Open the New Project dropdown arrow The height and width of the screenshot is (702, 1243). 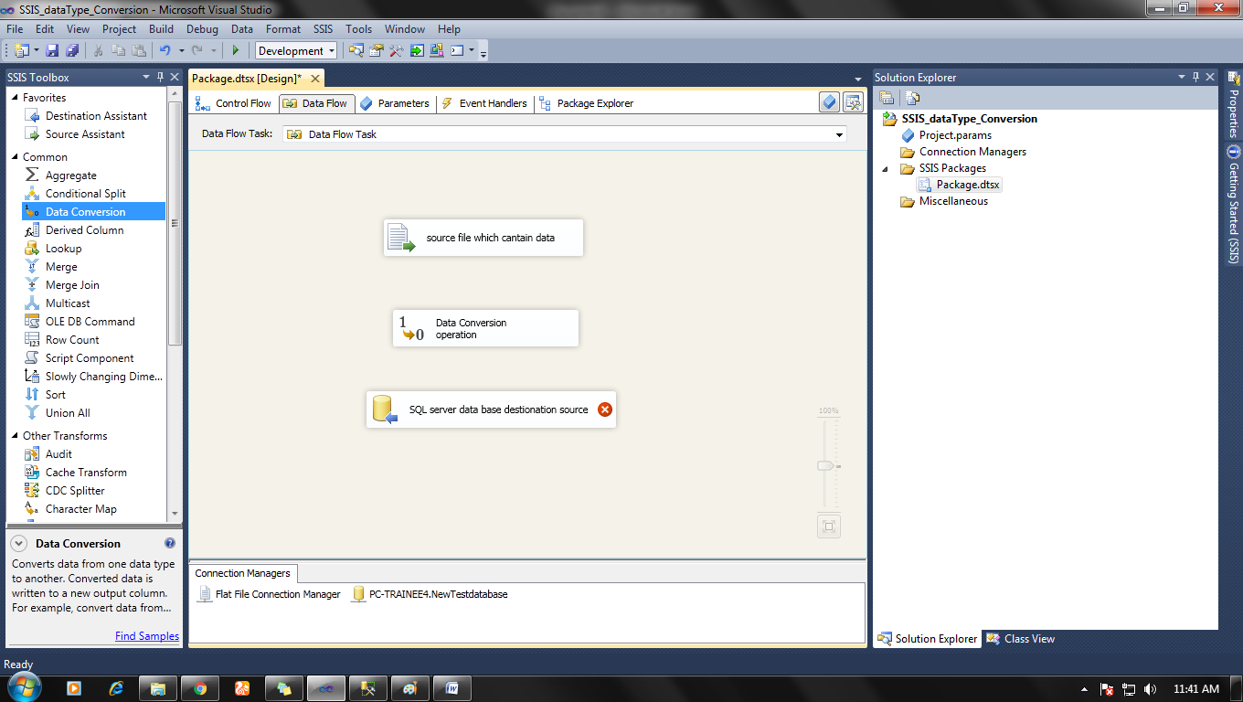coord(35,50)
